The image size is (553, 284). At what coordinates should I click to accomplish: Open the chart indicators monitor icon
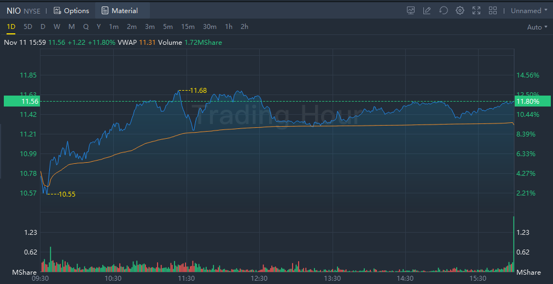click(411, 10)
